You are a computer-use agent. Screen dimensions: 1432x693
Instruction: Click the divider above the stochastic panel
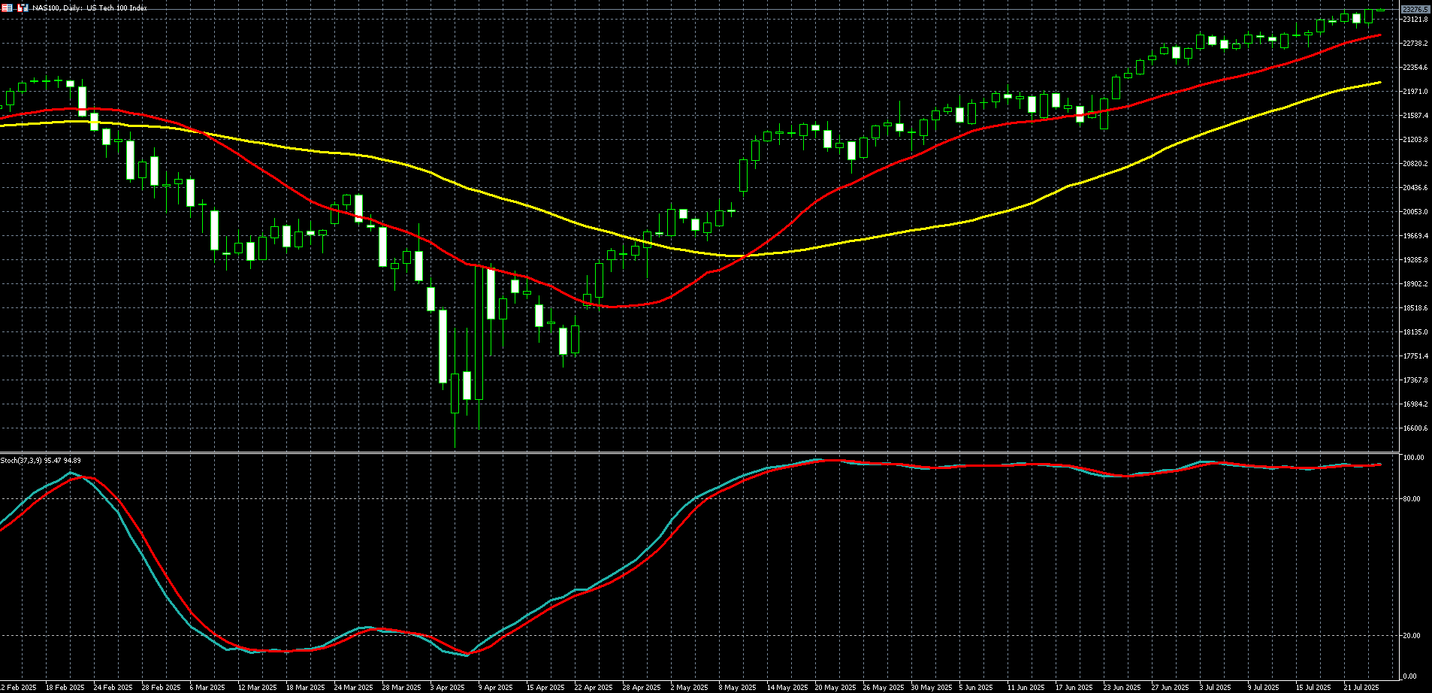[x=699, y=452]
